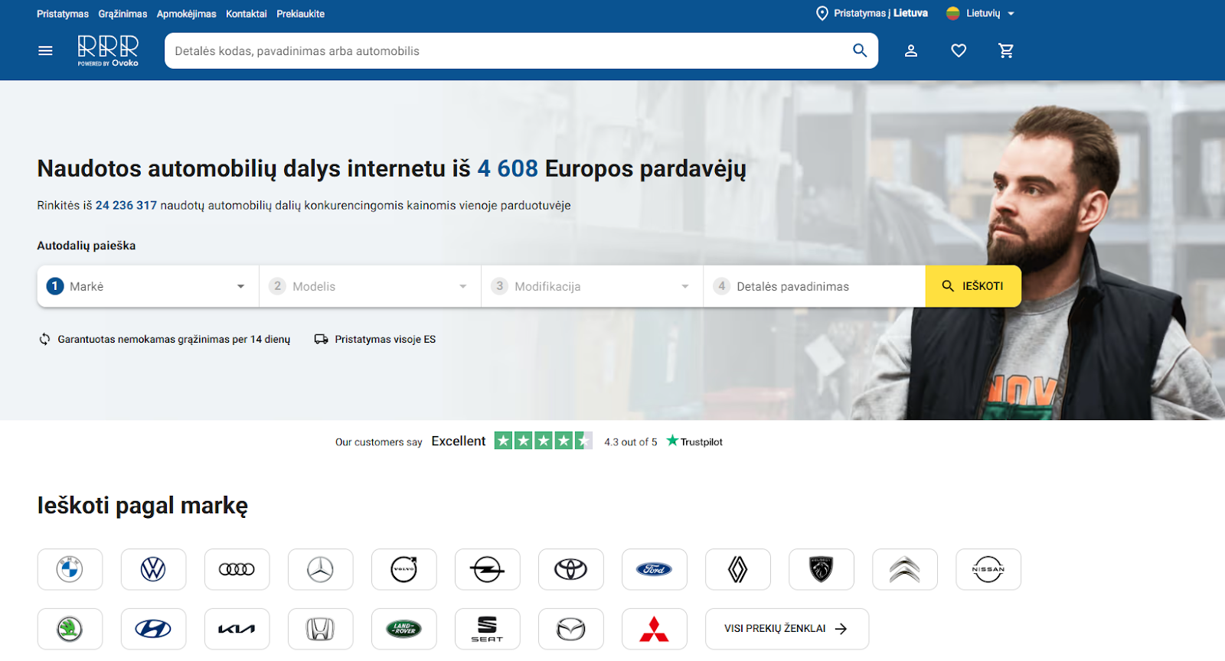
Task: Open the wishlist heart icon
Action: click(959, 50)
